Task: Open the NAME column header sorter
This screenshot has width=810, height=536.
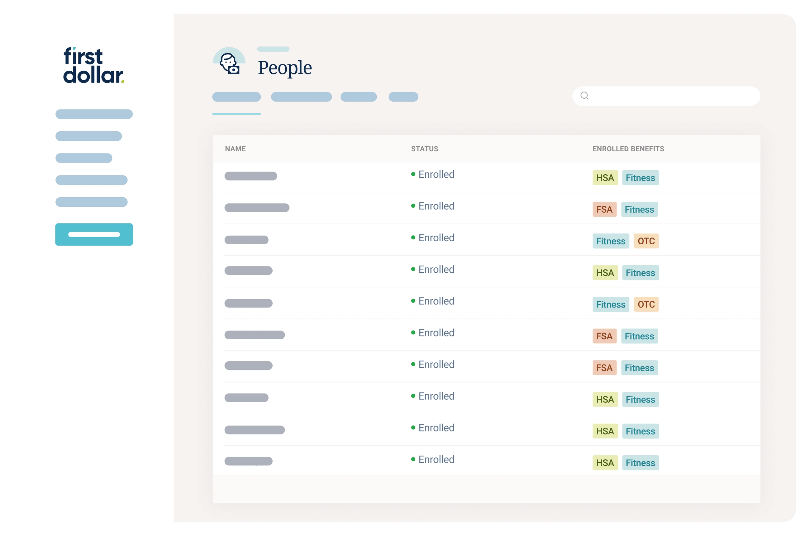Action: (x=235, y=149)
